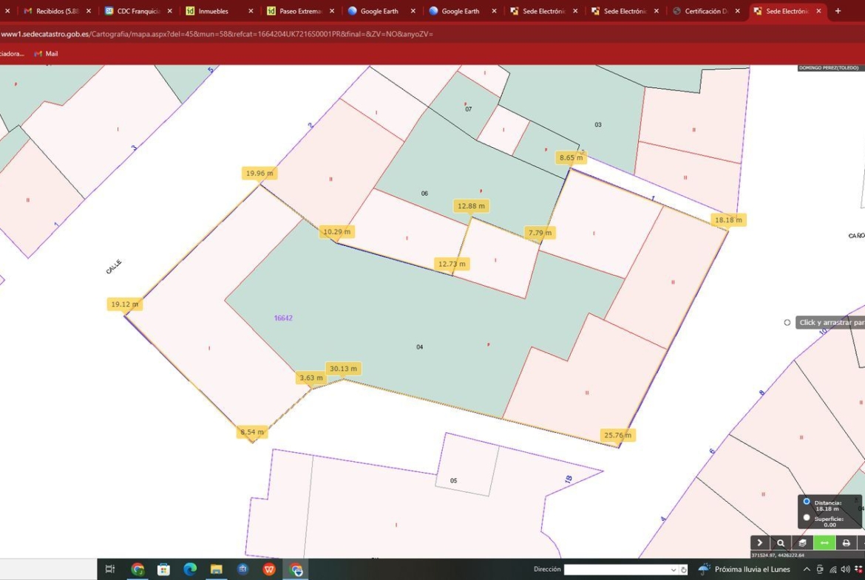The height and width of the screenshot is (580, 865).
Task: Expand the Dirección field dropdown arrow
Action: coord(673,570)
